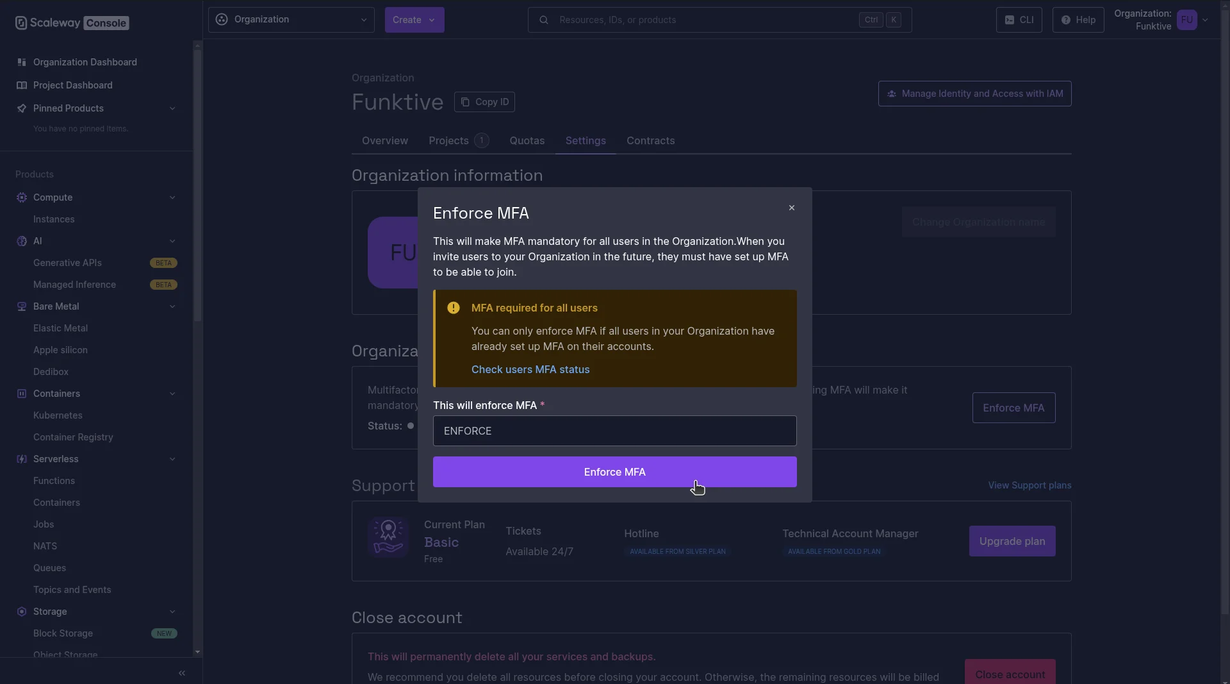Open Functions in sidebar
This screenshot has height=684, width=1230.
[x=54, y=481]
